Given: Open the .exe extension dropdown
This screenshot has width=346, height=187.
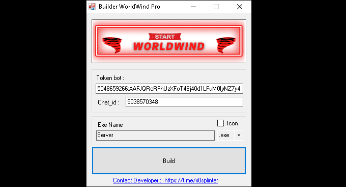Looking at the screenshot, I should pyautogui.click(x=239, y=135).
